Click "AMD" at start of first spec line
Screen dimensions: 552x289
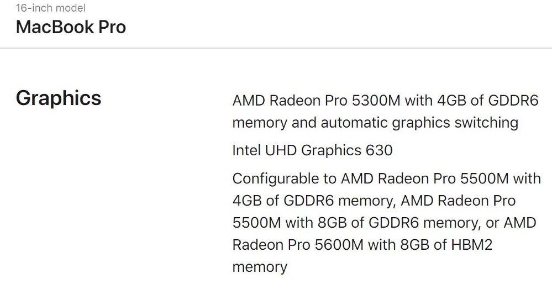[249, 101]
